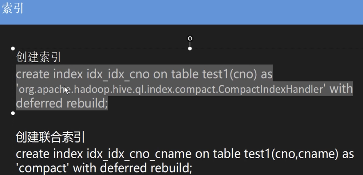This screenshot has height=175, width=363.
Task: Click the left-edge handle below the highlighted text
Action: pyautogui.click(x=13, y=113)
